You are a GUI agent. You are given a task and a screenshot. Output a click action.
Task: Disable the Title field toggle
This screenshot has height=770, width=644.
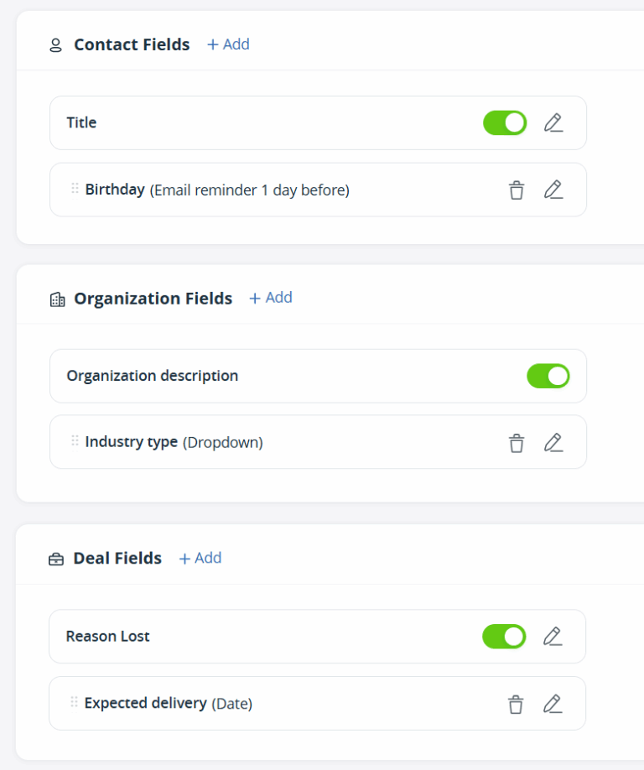tap(504, 122)
